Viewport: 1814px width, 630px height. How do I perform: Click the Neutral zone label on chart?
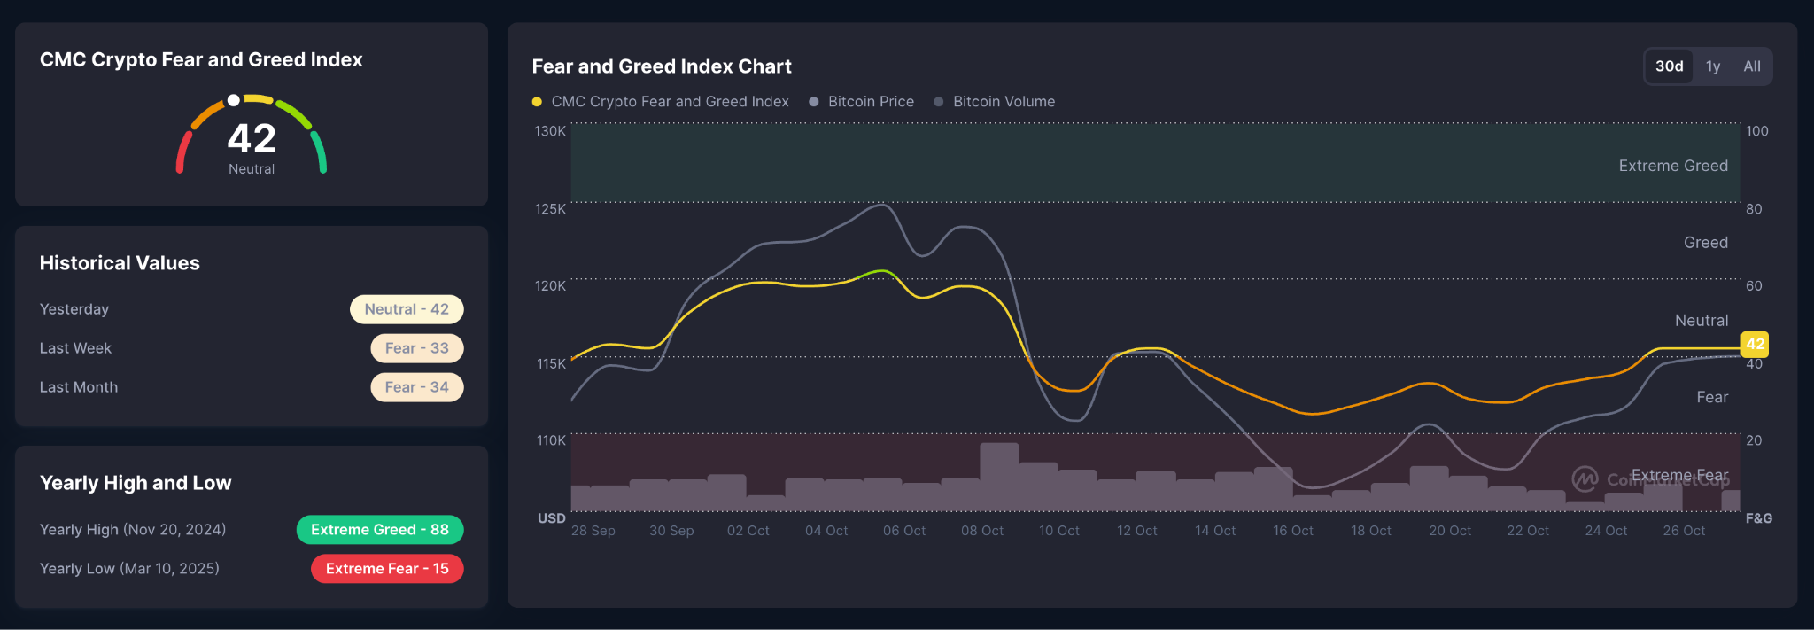click(x=1702, y=321)
